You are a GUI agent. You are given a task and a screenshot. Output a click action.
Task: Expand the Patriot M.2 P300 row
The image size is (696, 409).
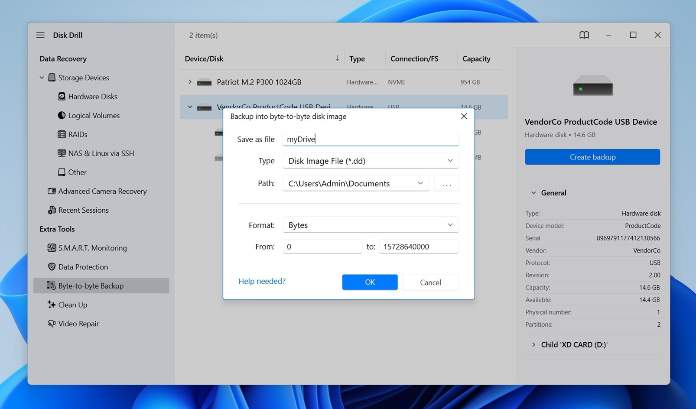pyautogui.click(x=189, y=82)
